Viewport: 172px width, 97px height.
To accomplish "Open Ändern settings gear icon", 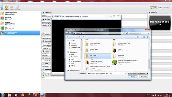I will pos(6,7).
